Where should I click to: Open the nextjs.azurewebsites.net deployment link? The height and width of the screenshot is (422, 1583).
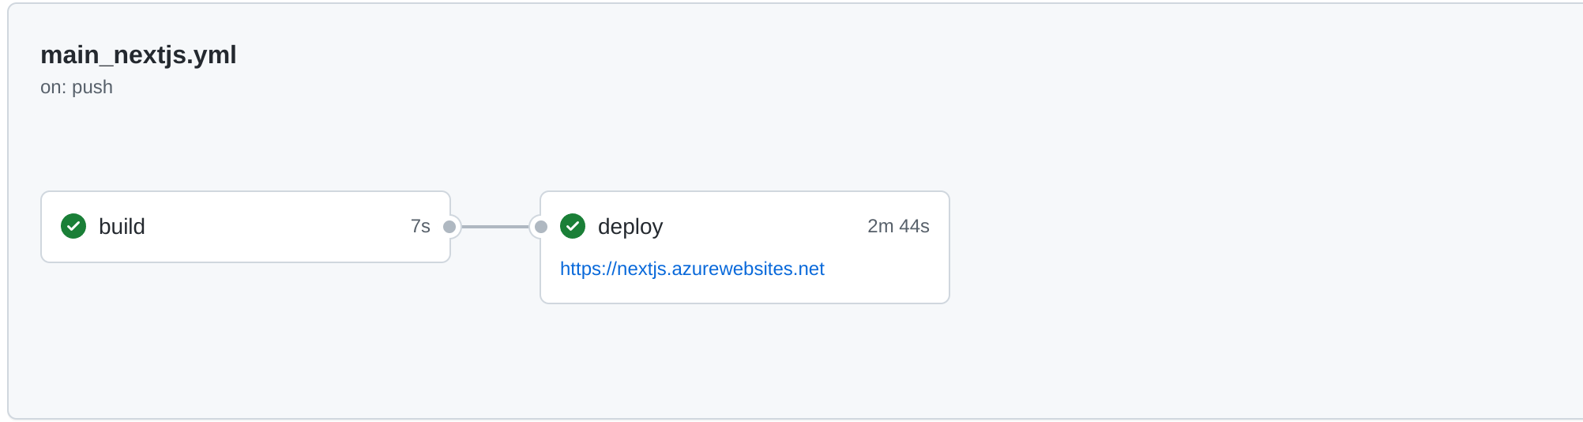[692, 269]
